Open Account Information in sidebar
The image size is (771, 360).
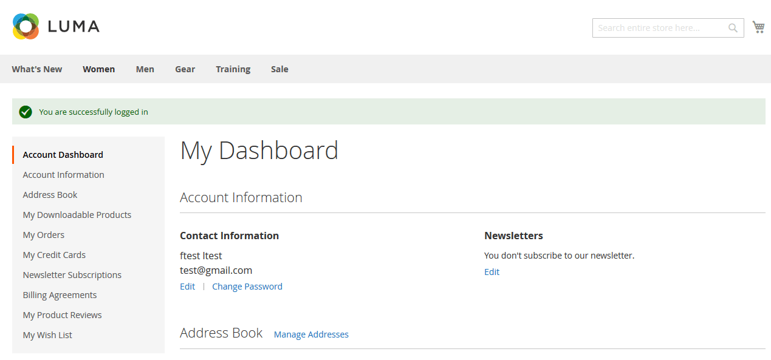[63, 175]
